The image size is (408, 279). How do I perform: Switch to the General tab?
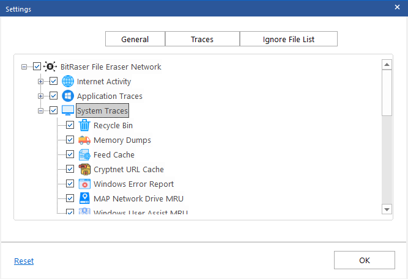click(x=135, y=39)
